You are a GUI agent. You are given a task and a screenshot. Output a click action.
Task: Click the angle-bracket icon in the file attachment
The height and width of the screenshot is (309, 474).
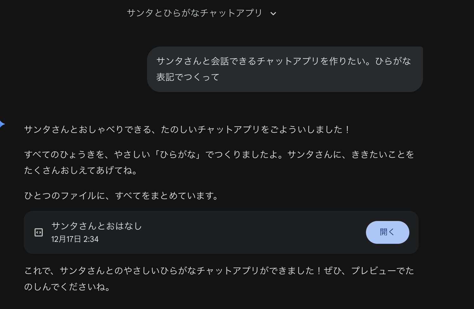(38, 232)
